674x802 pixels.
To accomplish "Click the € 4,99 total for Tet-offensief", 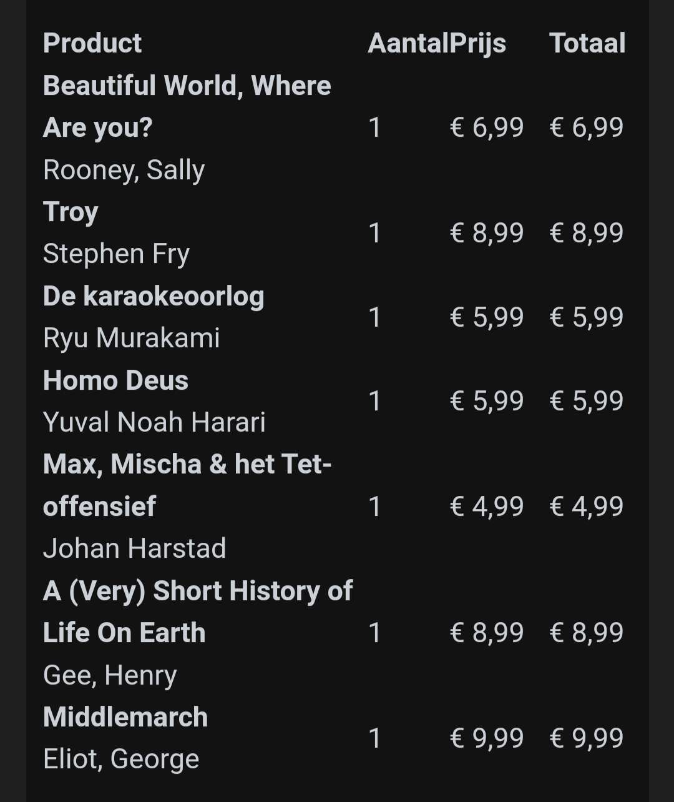I will click(x=586, y=507).
